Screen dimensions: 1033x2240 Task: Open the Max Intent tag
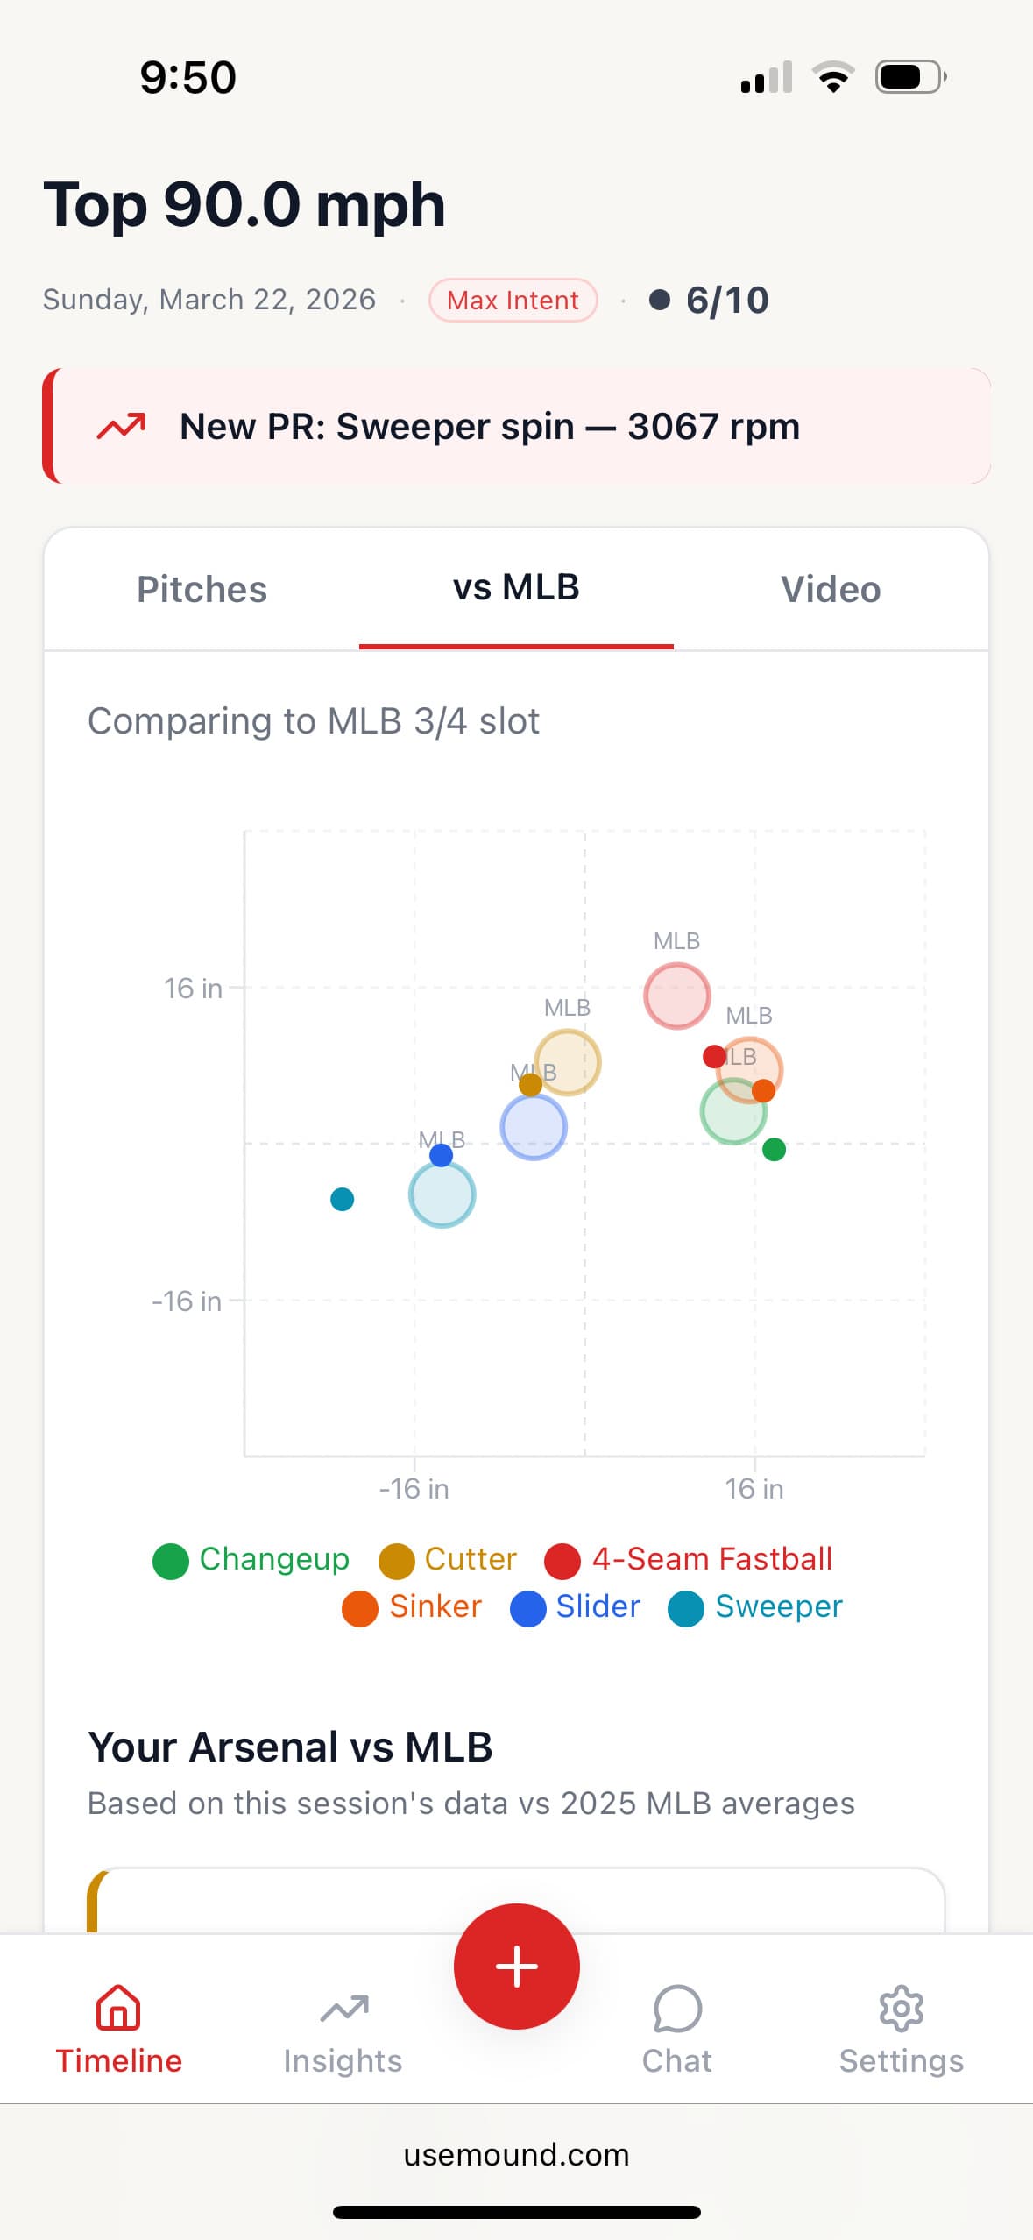tap(513, 300)
